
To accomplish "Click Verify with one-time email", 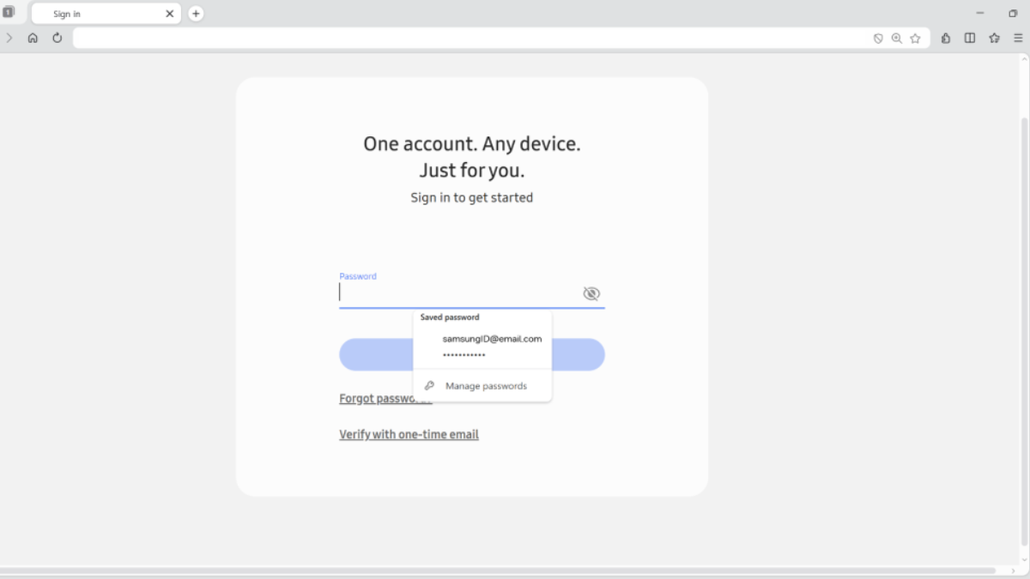I will pyautogui.click(x=409, y=434).
